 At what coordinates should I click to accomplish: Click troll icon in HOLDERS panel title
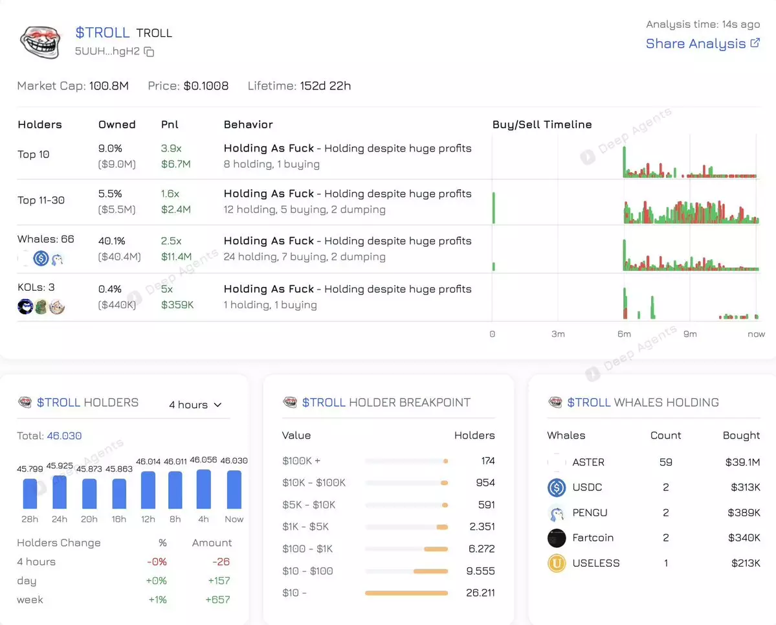tap(25, 402)
